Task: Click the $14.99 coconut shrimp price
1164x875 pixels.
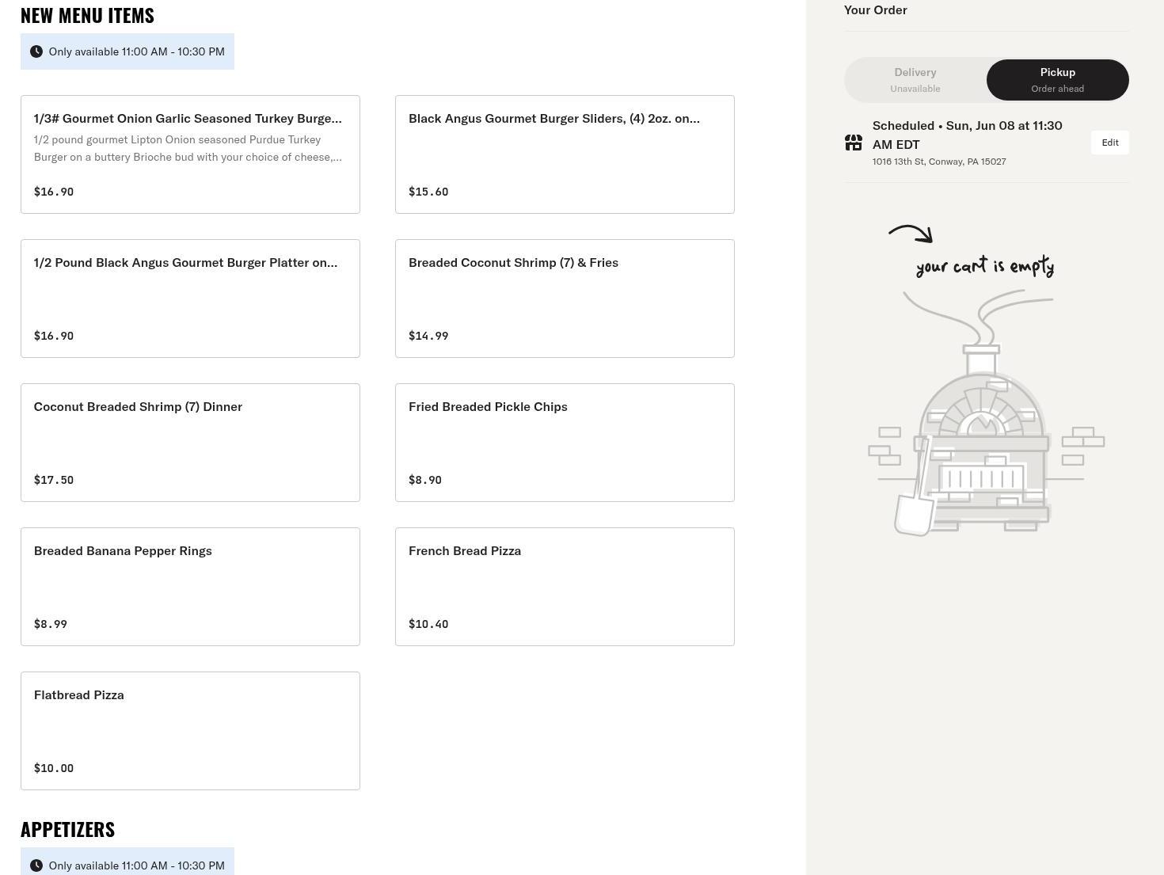Action: (x=428, y=336)
